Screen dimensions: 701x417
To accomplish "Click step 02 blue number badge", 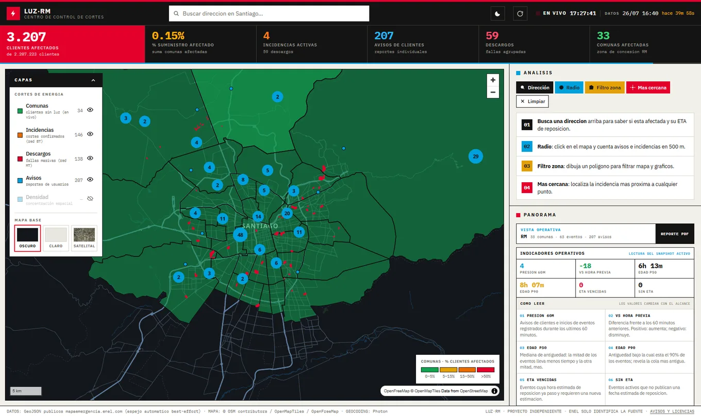I will click(527, 147).
